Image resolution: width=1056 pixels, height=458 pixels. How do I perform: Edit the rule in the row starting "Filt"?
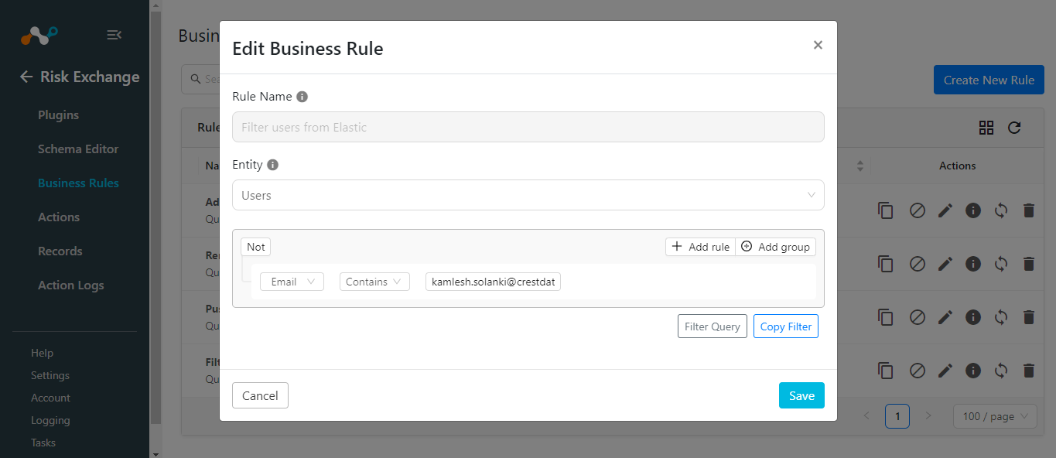945,371
